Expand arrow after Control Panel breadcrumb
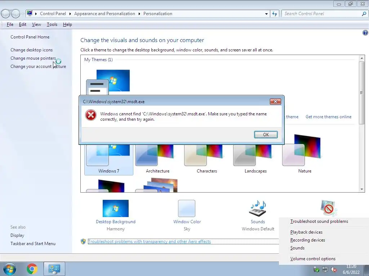Screen dimensions: 369x276 click(x=70, y=14)
